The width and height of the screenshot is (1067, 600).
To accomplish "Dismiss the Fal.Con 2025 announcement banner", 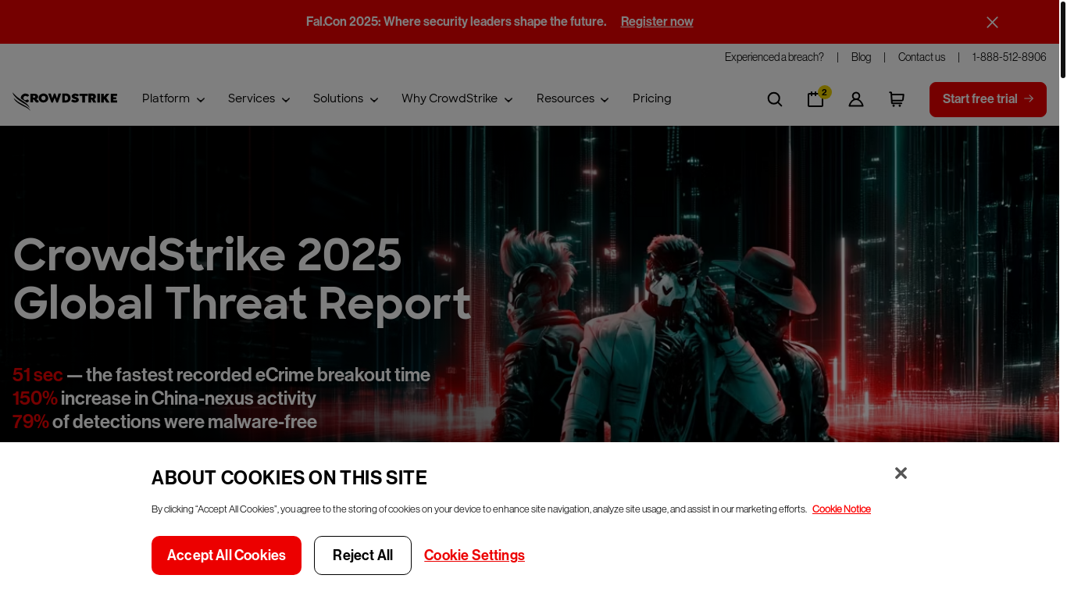I will [992, 22].
